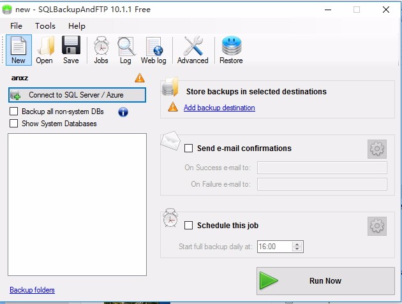Check Schedule this job checkbox
The width and height of the screenshot is (402, 304).
189,226
